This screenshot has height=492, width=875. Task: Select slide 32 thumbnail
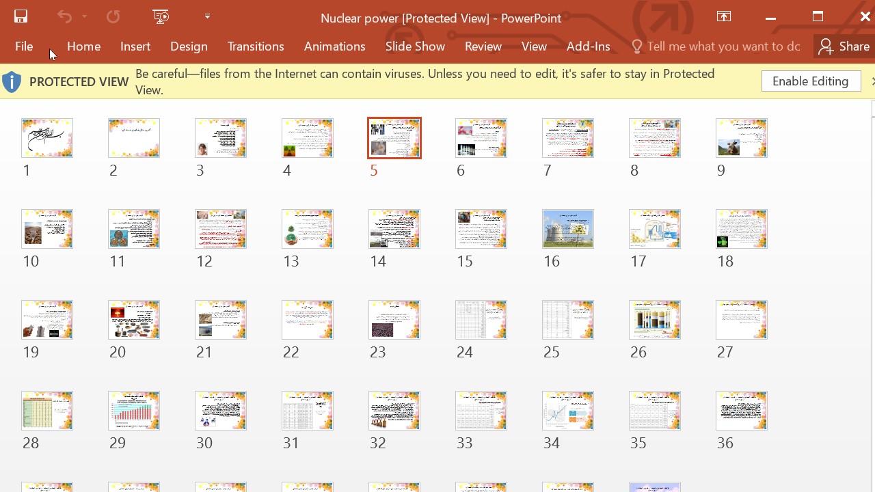(394, 411)
